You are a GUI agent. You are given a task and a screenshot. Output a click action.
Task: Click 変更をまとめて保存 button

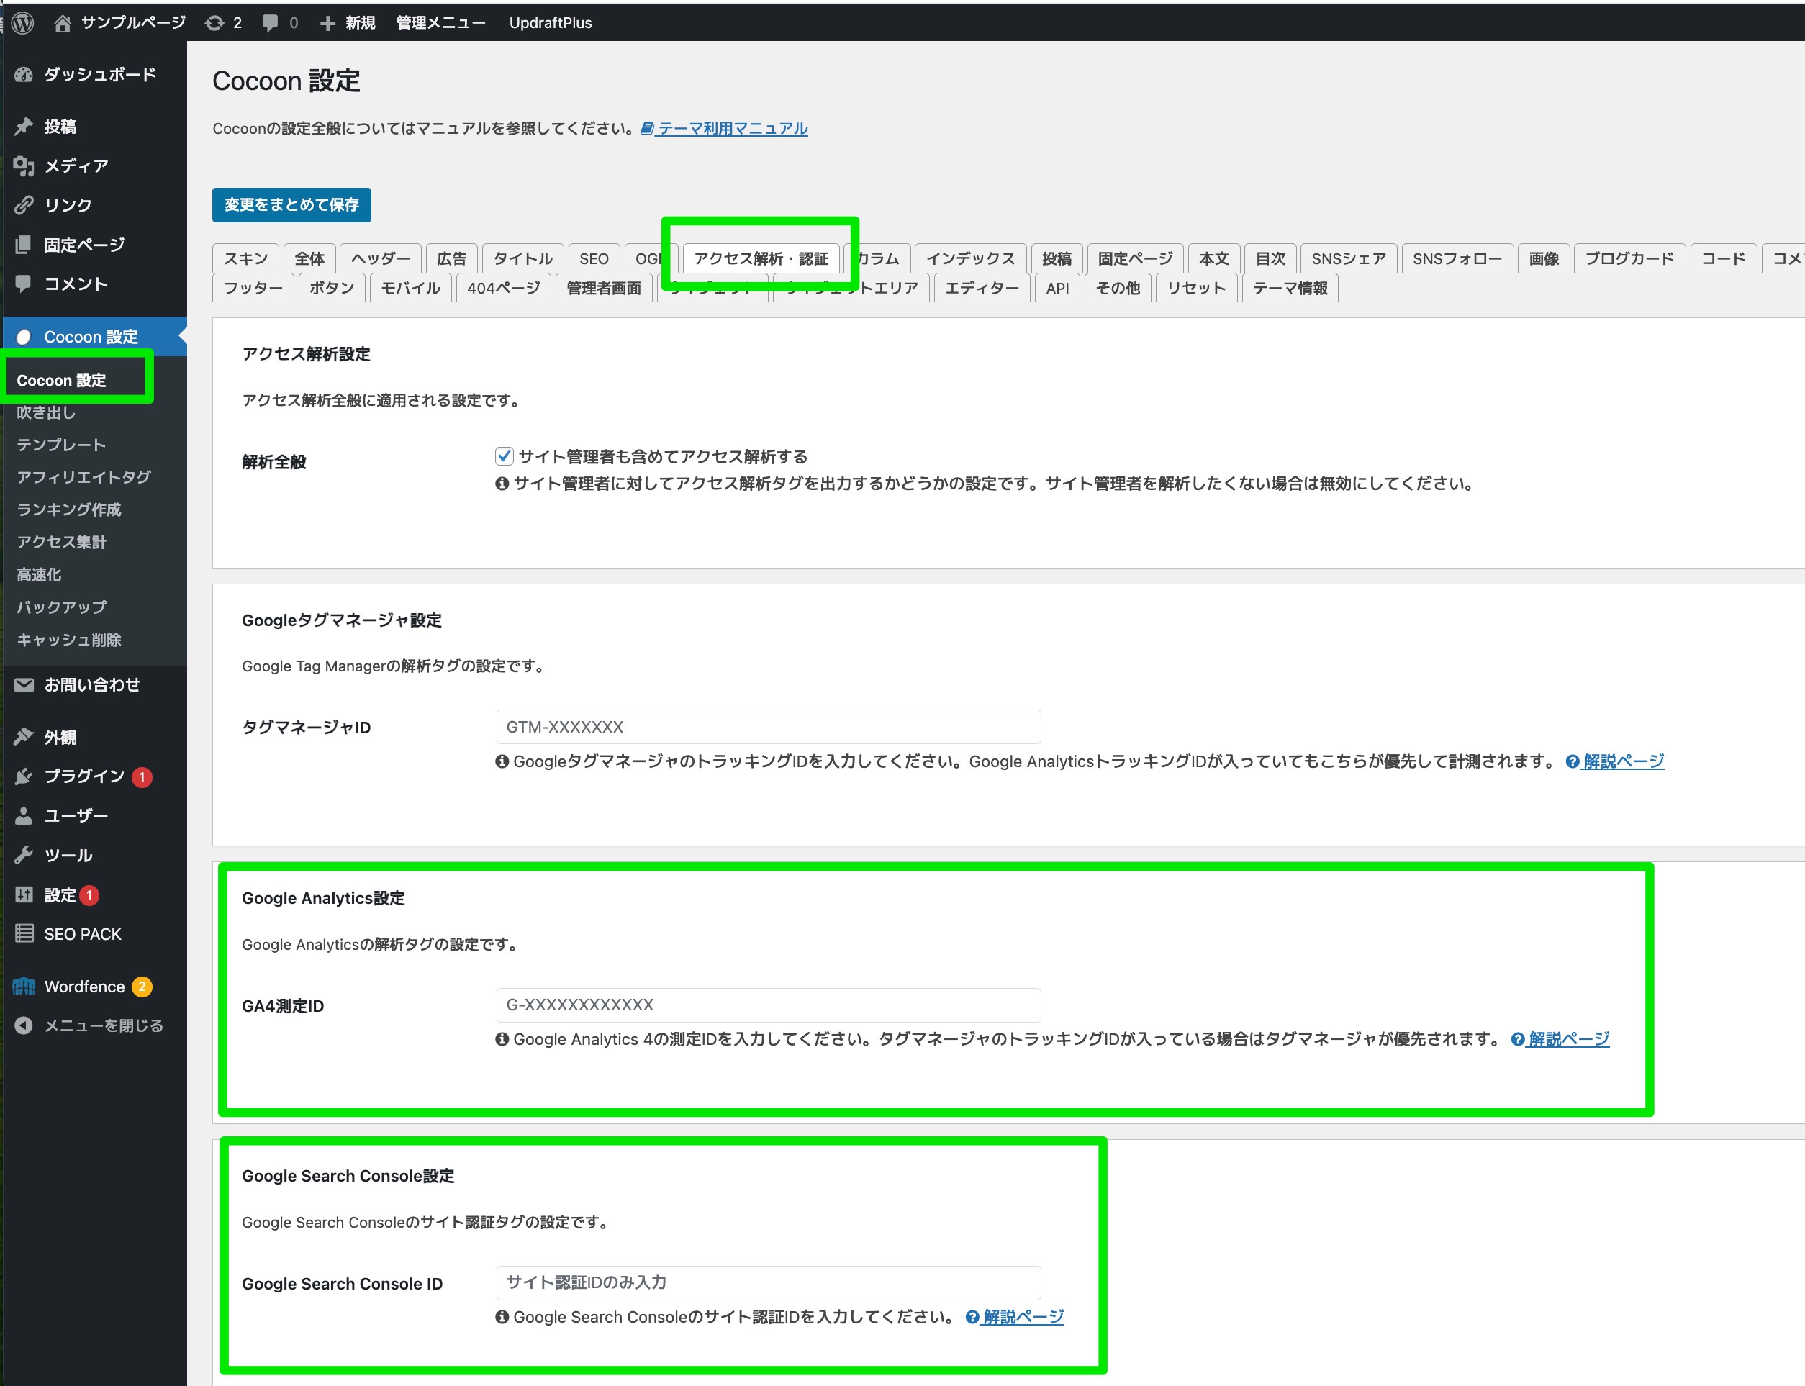[x=291, y=204]
